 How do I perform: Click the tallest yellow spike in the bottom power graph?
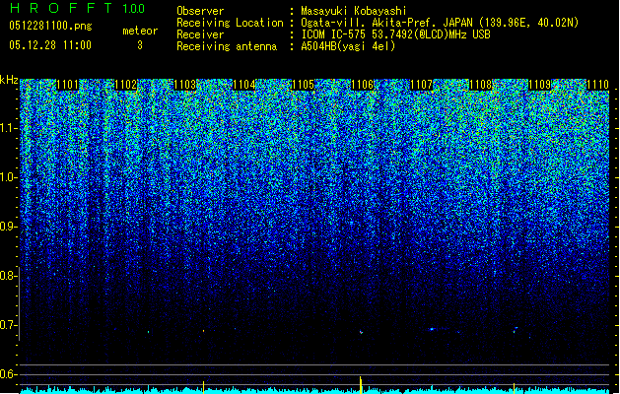(x=361, y=385)
